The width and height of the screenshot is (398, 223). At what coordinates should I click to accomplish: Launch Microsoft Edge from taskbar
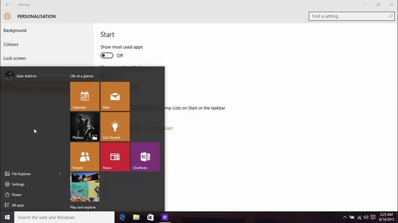123,217
